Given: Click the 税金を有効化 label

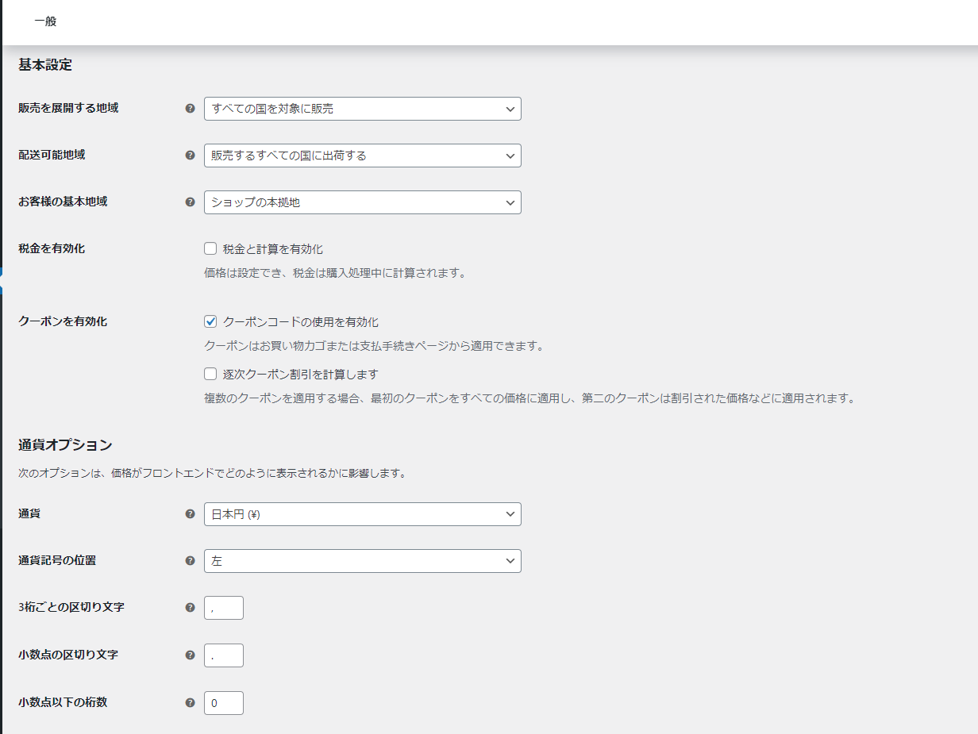Looking at the screenshot, I should point(52,248).
